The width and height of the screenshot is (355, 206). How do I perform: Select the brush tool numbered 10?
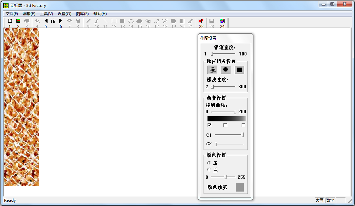(97, 21)
